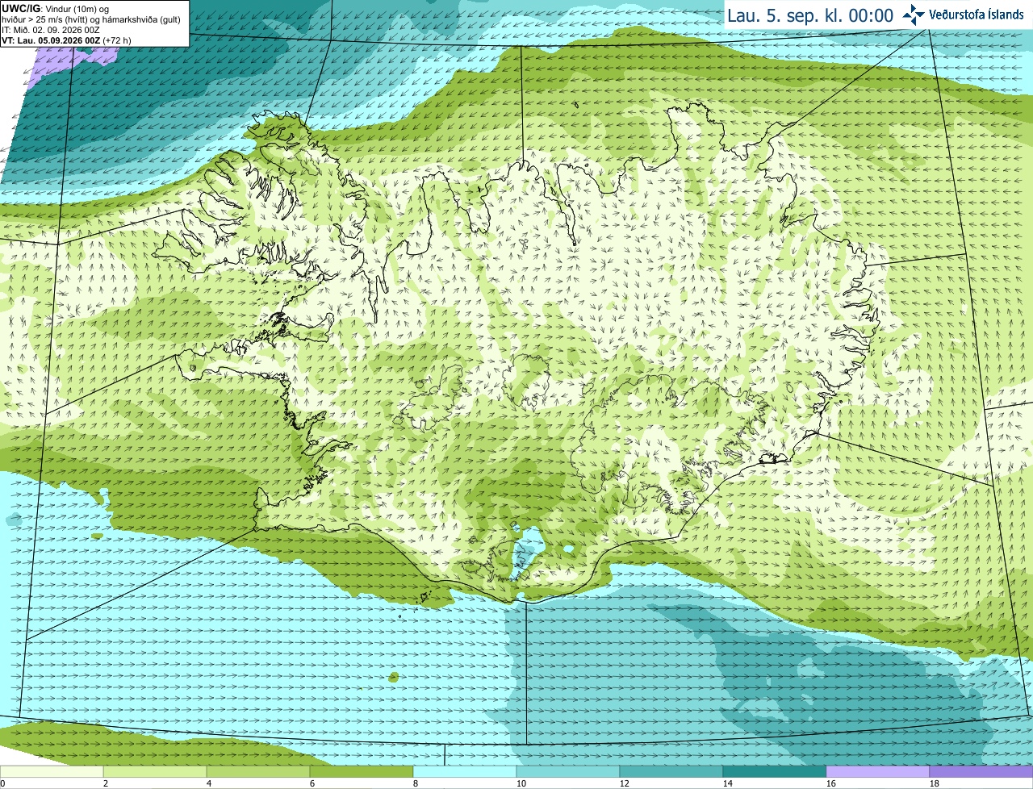Select the 0–2 m/s pale legend swatch
Screen dimensions: 1033x789
point(52,772)
